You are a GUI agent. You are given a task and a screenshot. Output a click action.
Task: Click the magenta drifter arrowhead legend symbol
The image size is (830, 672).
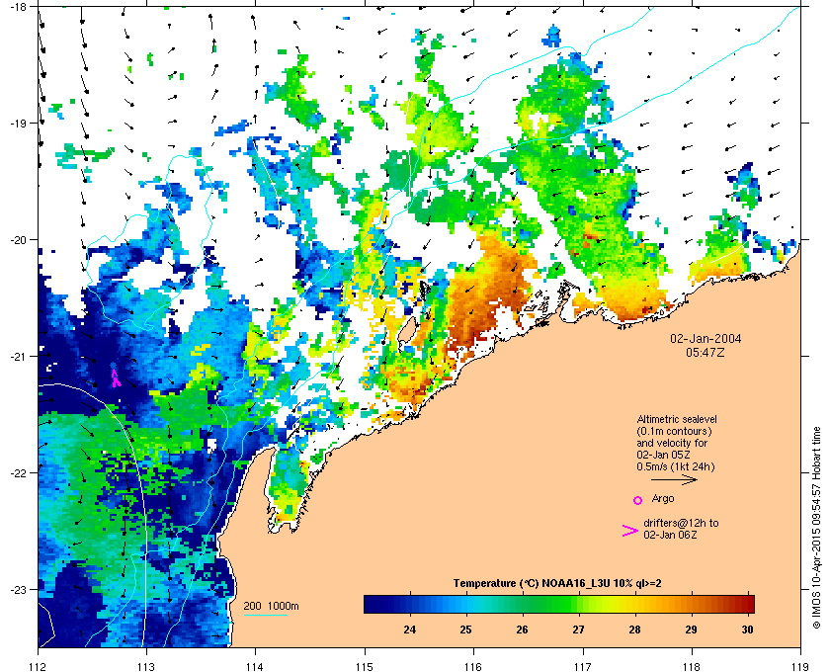[630, 531]
